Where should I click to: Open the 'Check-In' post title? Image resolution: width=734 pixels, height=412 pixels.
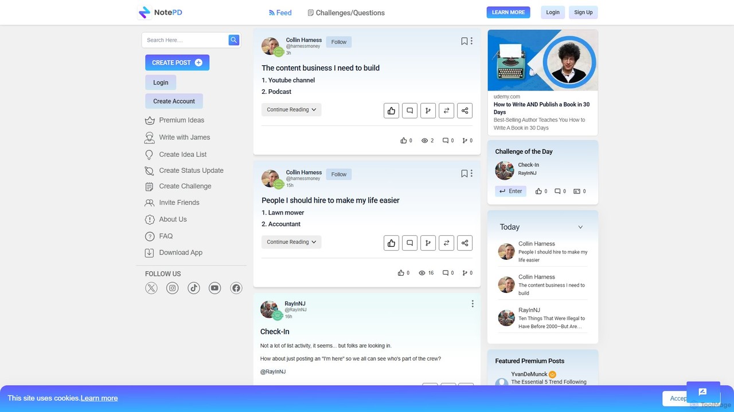275,332
